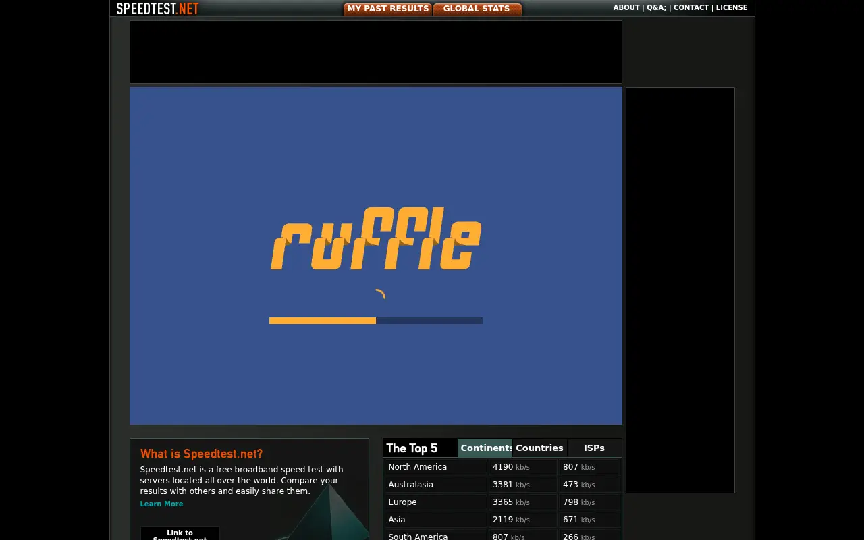Go to the About page
The width and height of the screenshot is (864, 540).
(x=626, y=8)
